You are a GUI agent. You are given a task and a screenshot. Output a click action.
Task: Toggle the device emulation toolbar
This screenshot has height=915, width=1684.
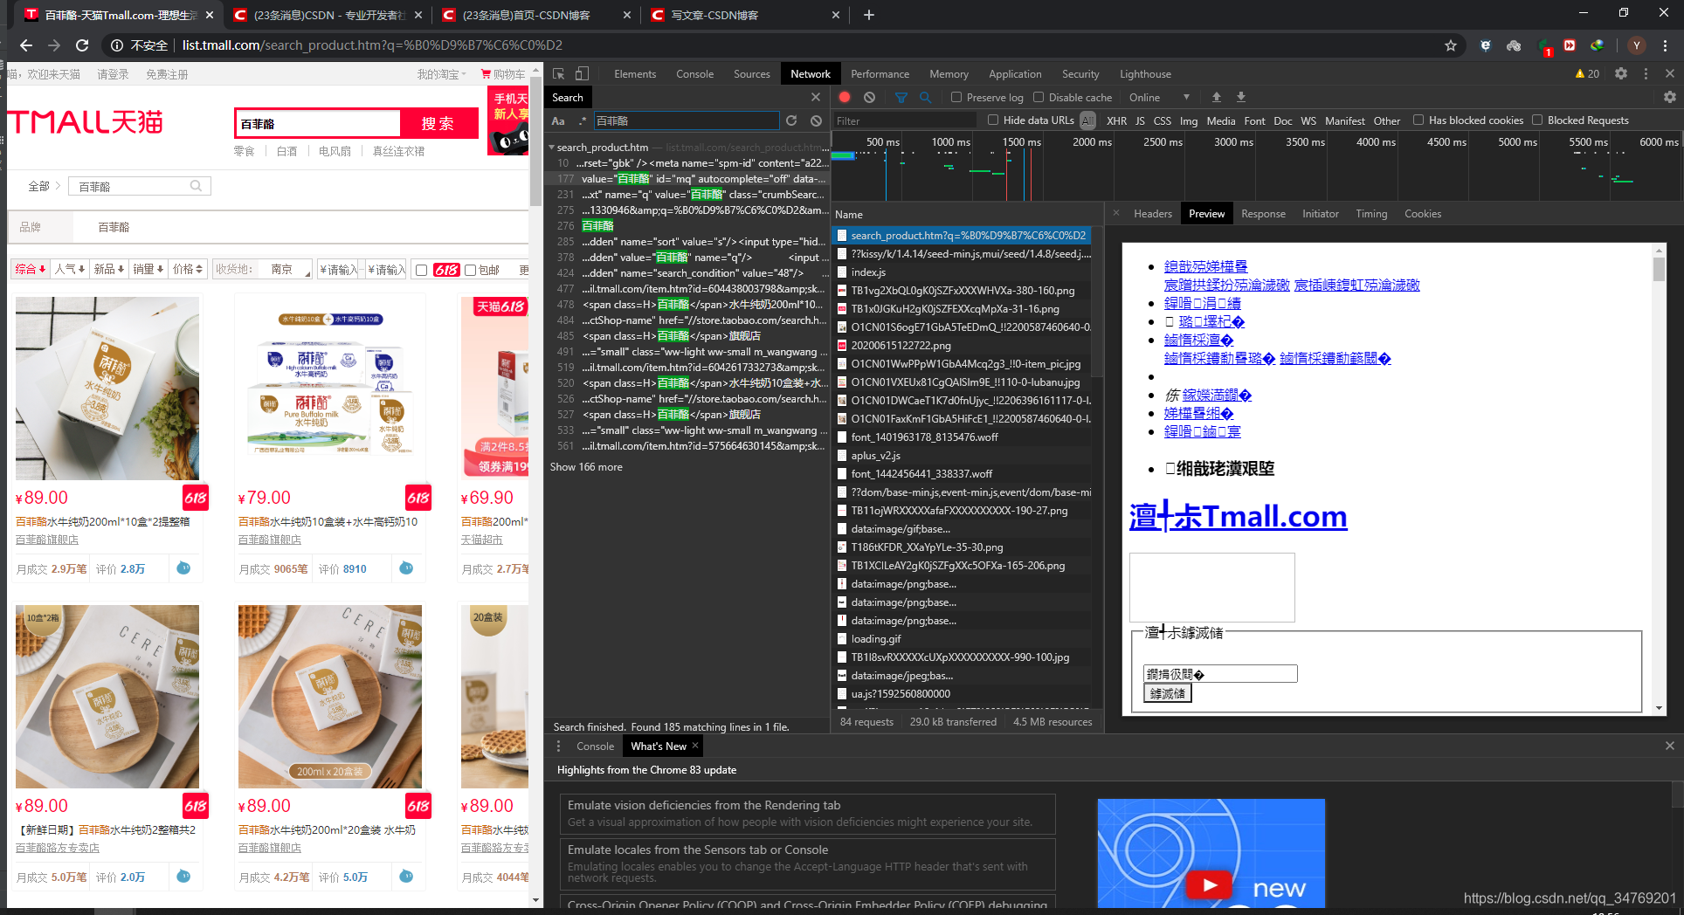[x=583, y=73]
